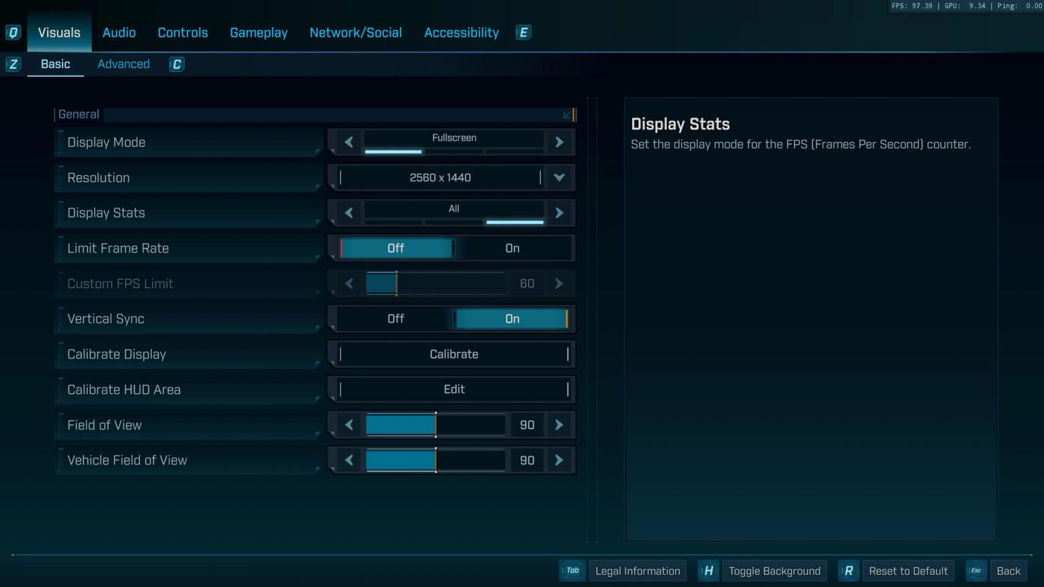The height and width of the screenshot is (587, 1044).
Task: Click the C keybind icon beside Advanced
Action: (x=176, y=64)
